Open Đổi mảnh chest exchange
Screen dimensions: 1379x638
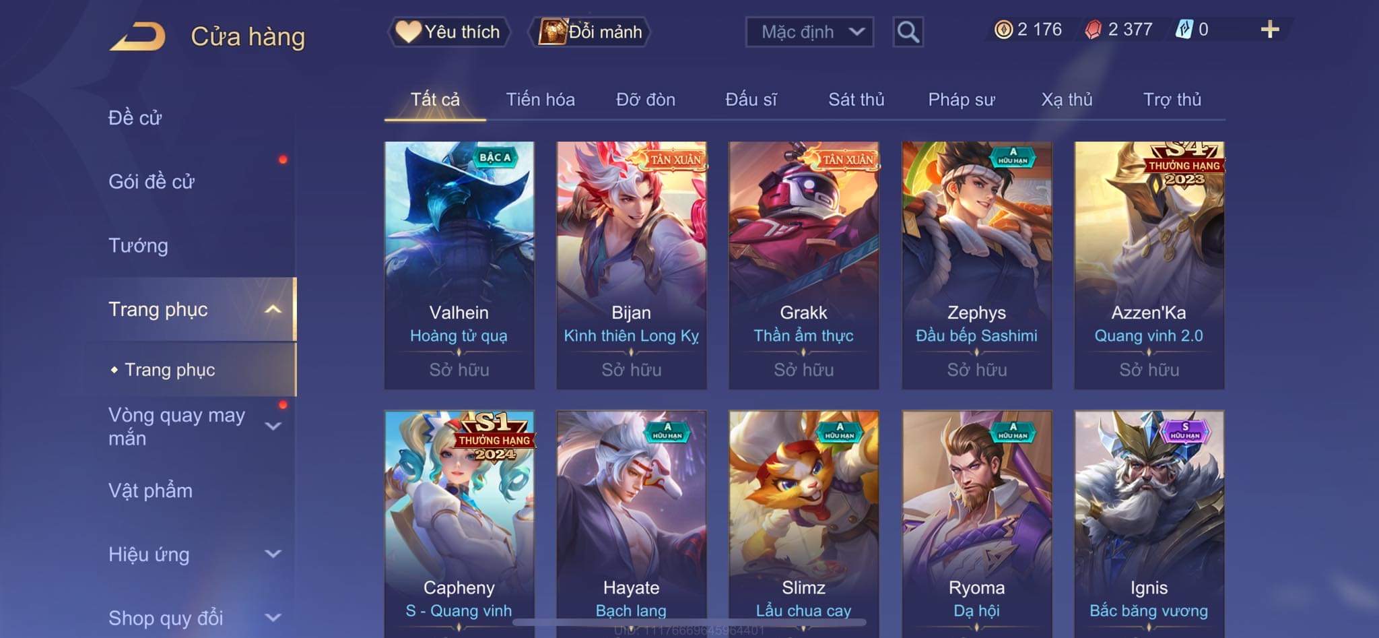(x=591, y=32)
